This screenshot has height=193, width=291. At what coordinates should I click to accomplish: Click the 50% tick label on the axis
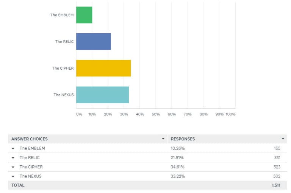click(155, 114)
